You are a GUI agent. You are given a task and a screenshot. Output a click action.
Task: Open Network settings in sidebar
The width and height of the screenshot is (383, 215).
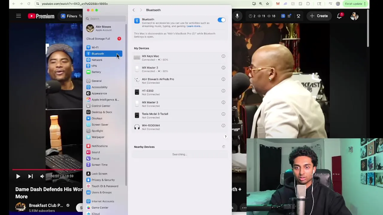click(x=104, y=60)
